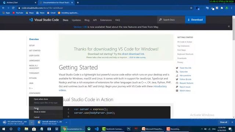This screenshot has height=132, width=235.
Task: Choose Pause in download context menu
Action: [46, 108]
